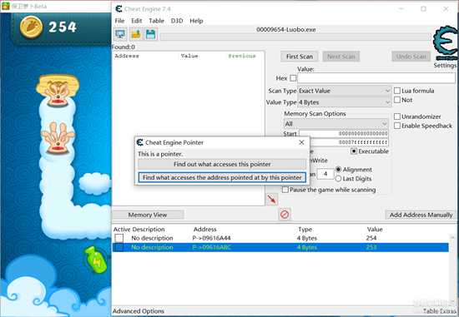Click the Value input field
The width and height of the screenshot is (459, 317).
pyautogui.click(x=376, y=78)
